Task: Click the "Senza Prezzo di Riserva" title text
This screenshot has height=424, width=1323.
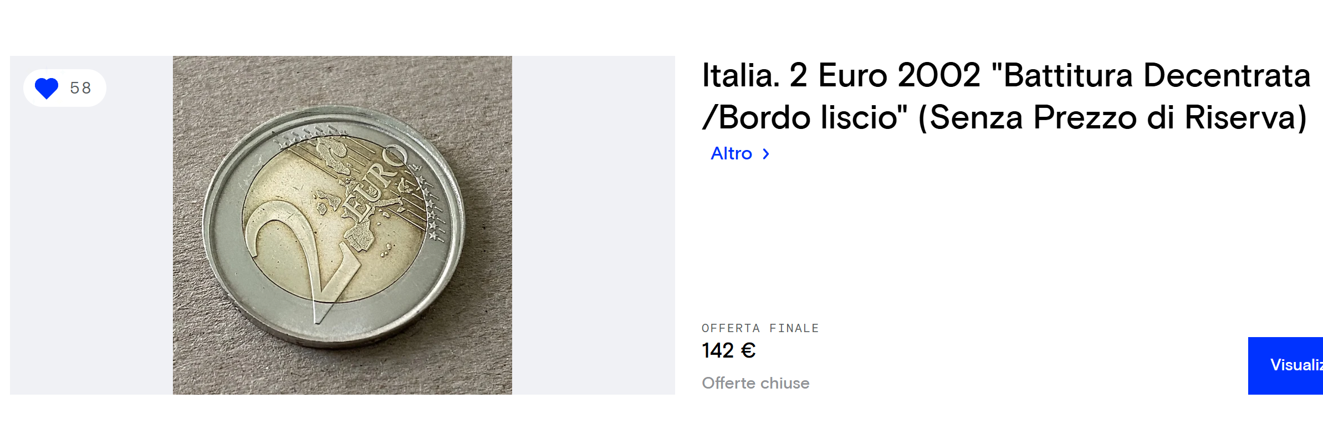Action: (x=1113, y=117)
